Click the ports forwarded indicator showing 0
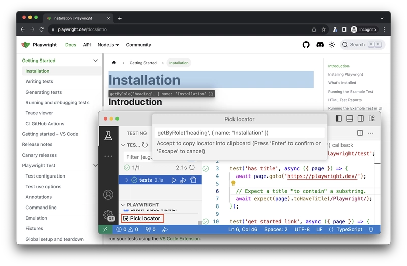The image size is (407, 266). (150, 229)
